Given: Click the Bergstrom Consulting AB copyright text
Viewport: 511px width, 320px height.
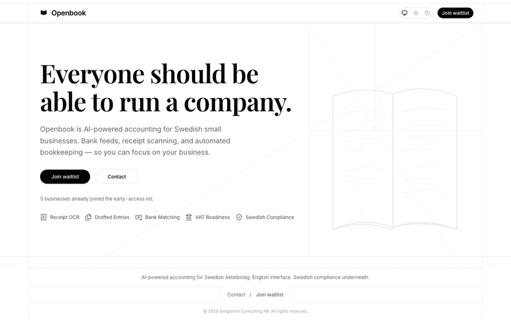Looking at the screenshot, I should (x=255, y=311).
